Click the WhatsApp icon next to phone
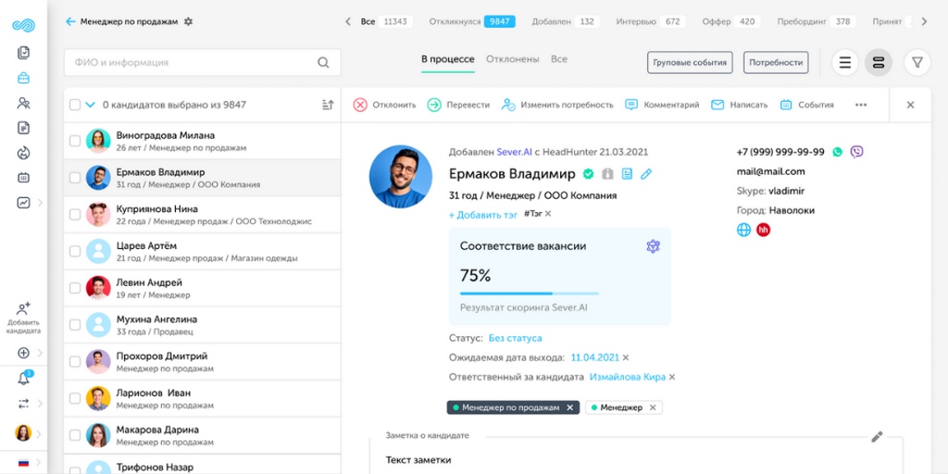This screenshot has height=474, width=948. click(838, 152)
